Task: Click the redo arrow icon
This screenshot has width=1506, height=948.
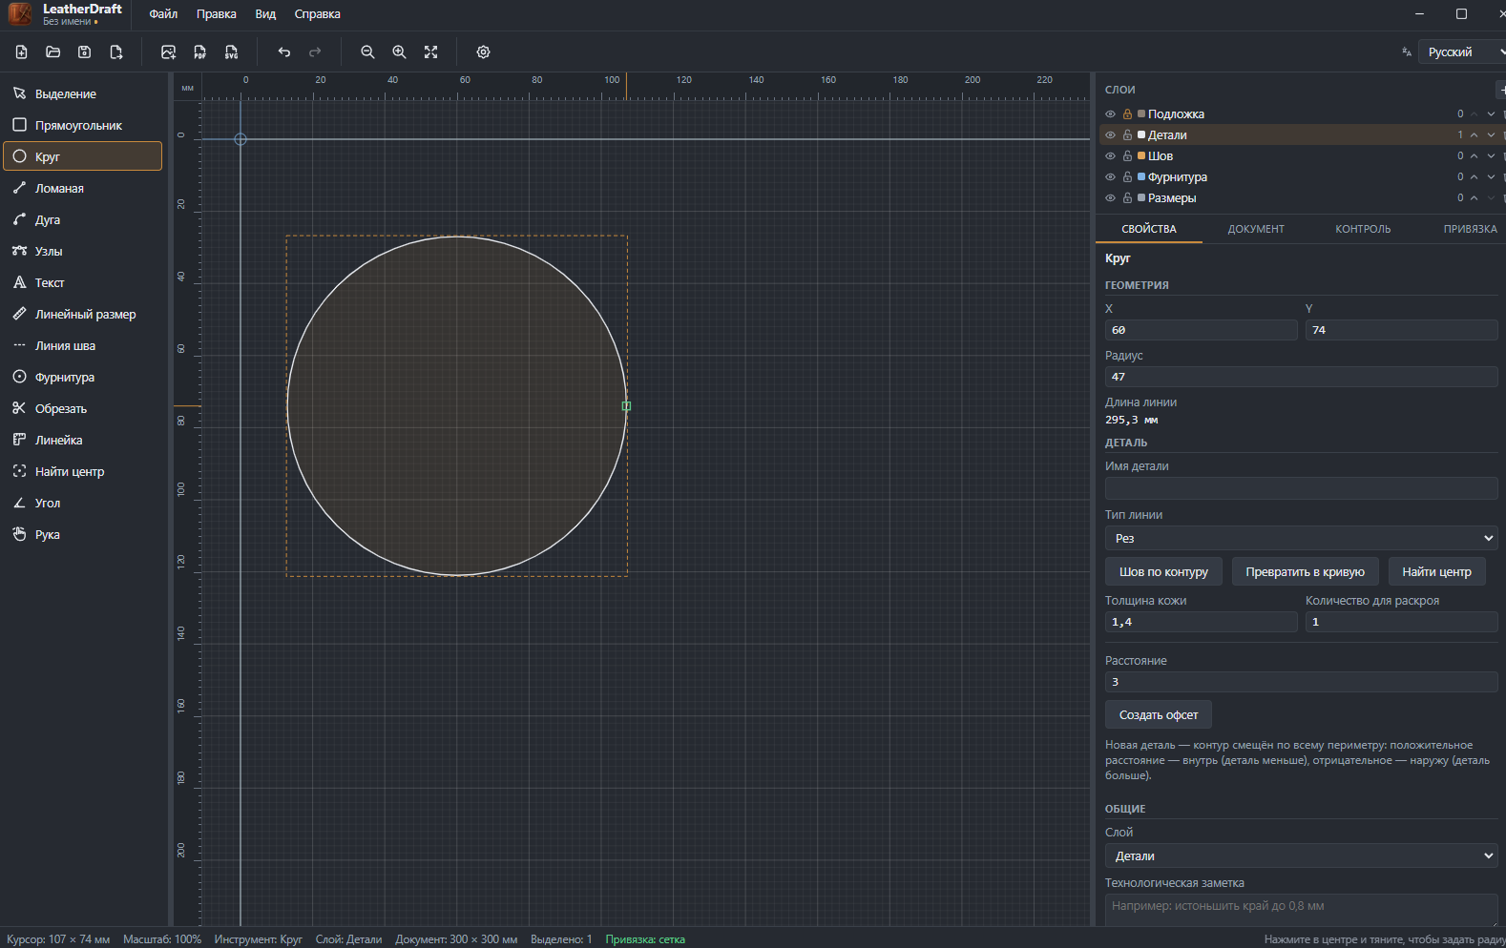Action: pos(315,52)
